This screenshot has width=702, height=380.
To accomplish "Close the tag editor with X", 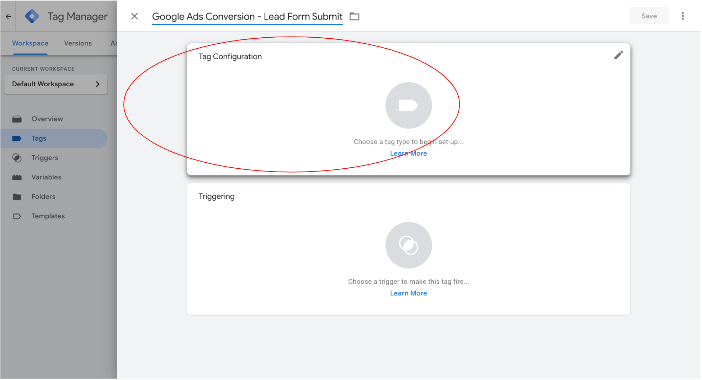I will (134, 16).
